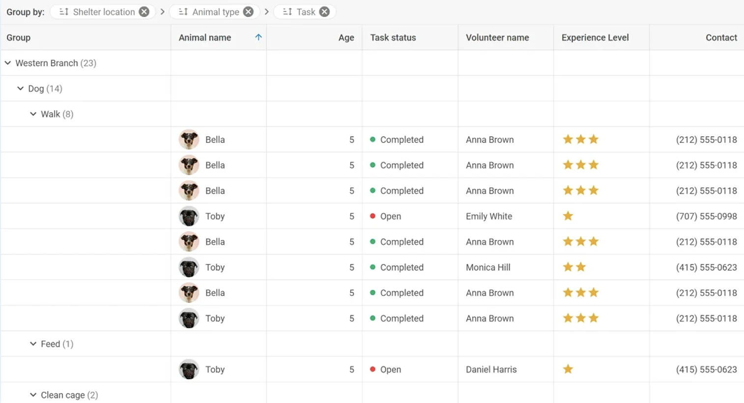Image resolution: width=744 pixels, height=403 pixels.
Task: Remove the Shelter location grouping chip
Action: pos(144,12)
